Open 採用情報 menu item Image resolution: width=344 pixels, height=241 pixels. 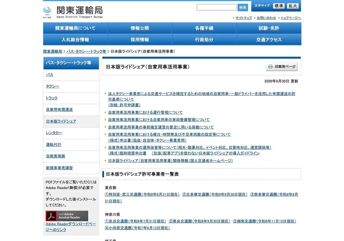[140, 39]
